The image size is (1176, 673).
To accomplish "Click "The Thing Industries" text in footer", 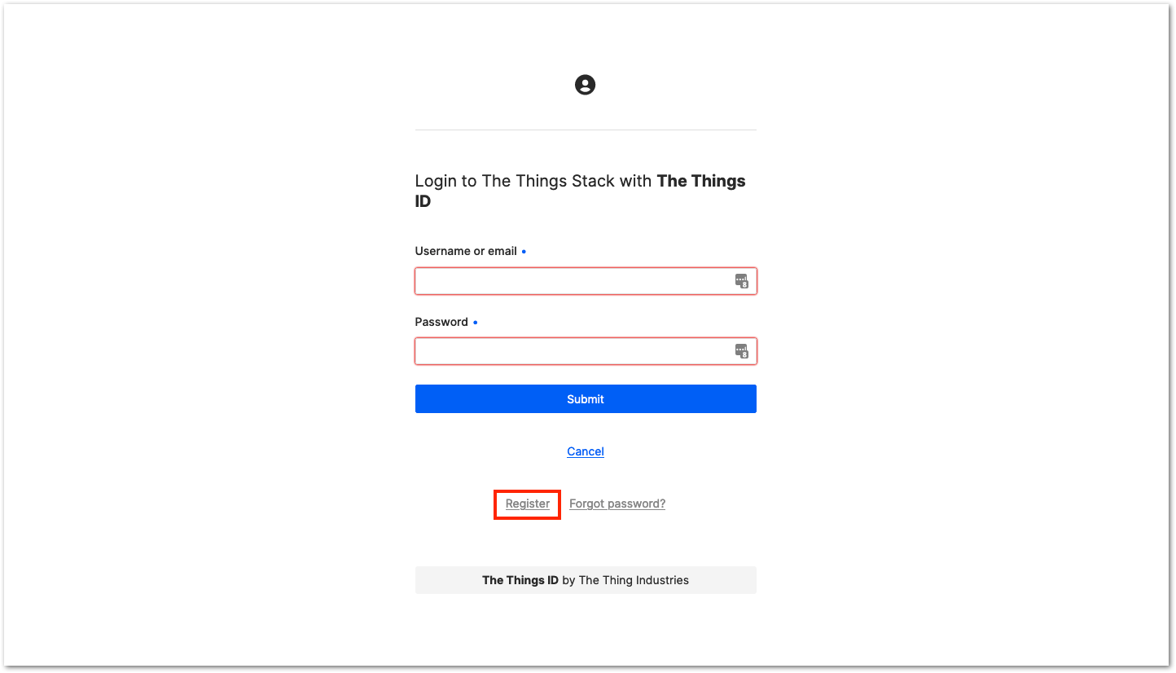I will point(634,580).
